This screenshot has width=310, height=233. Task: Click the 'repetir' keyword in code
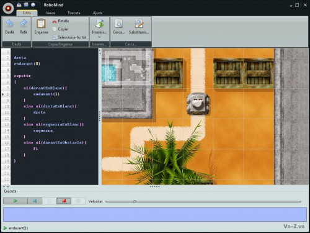(22, 76)
